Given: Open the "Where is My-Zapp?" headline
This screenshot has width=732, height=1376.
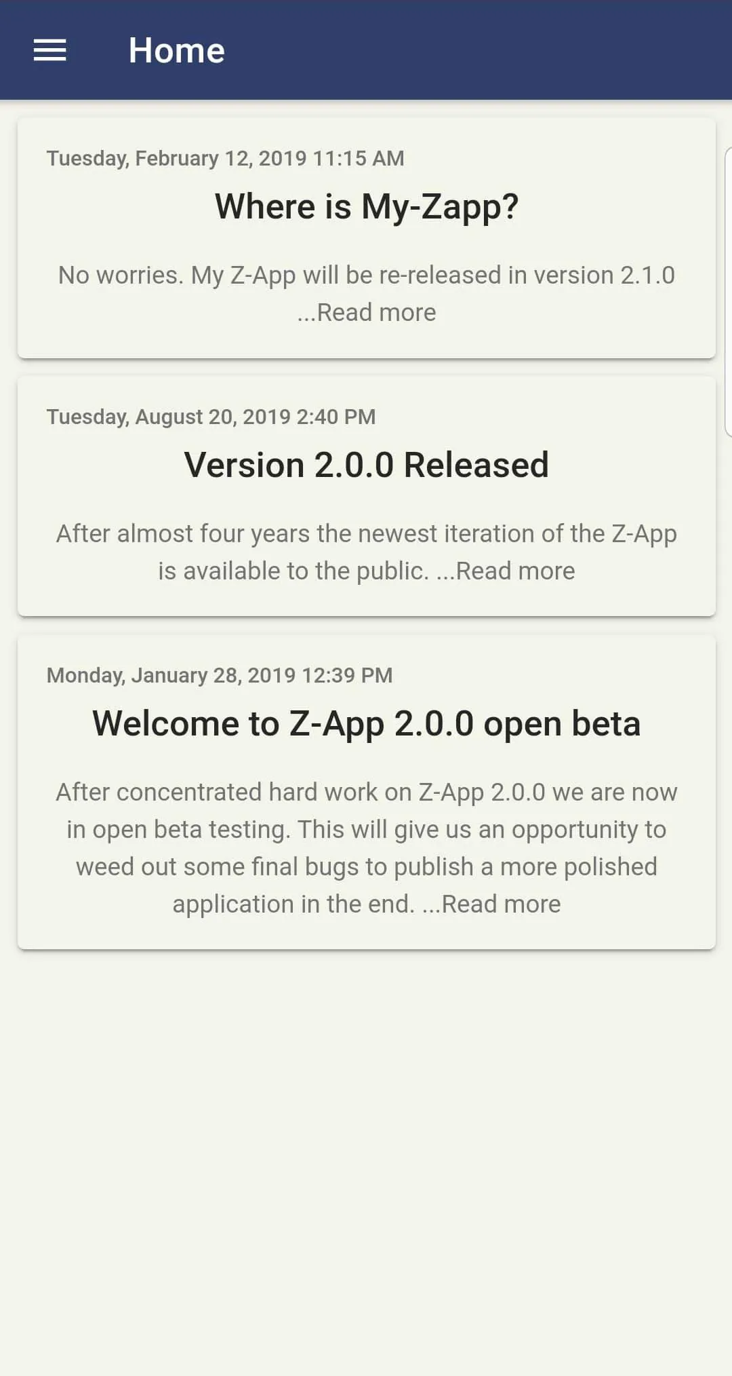Looking at the screenshot, I should point(366,206).
